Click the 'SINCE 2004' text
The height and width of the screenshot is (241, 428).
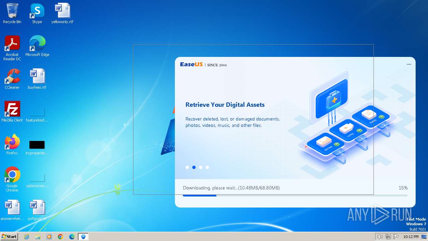(x=217, y=65)
